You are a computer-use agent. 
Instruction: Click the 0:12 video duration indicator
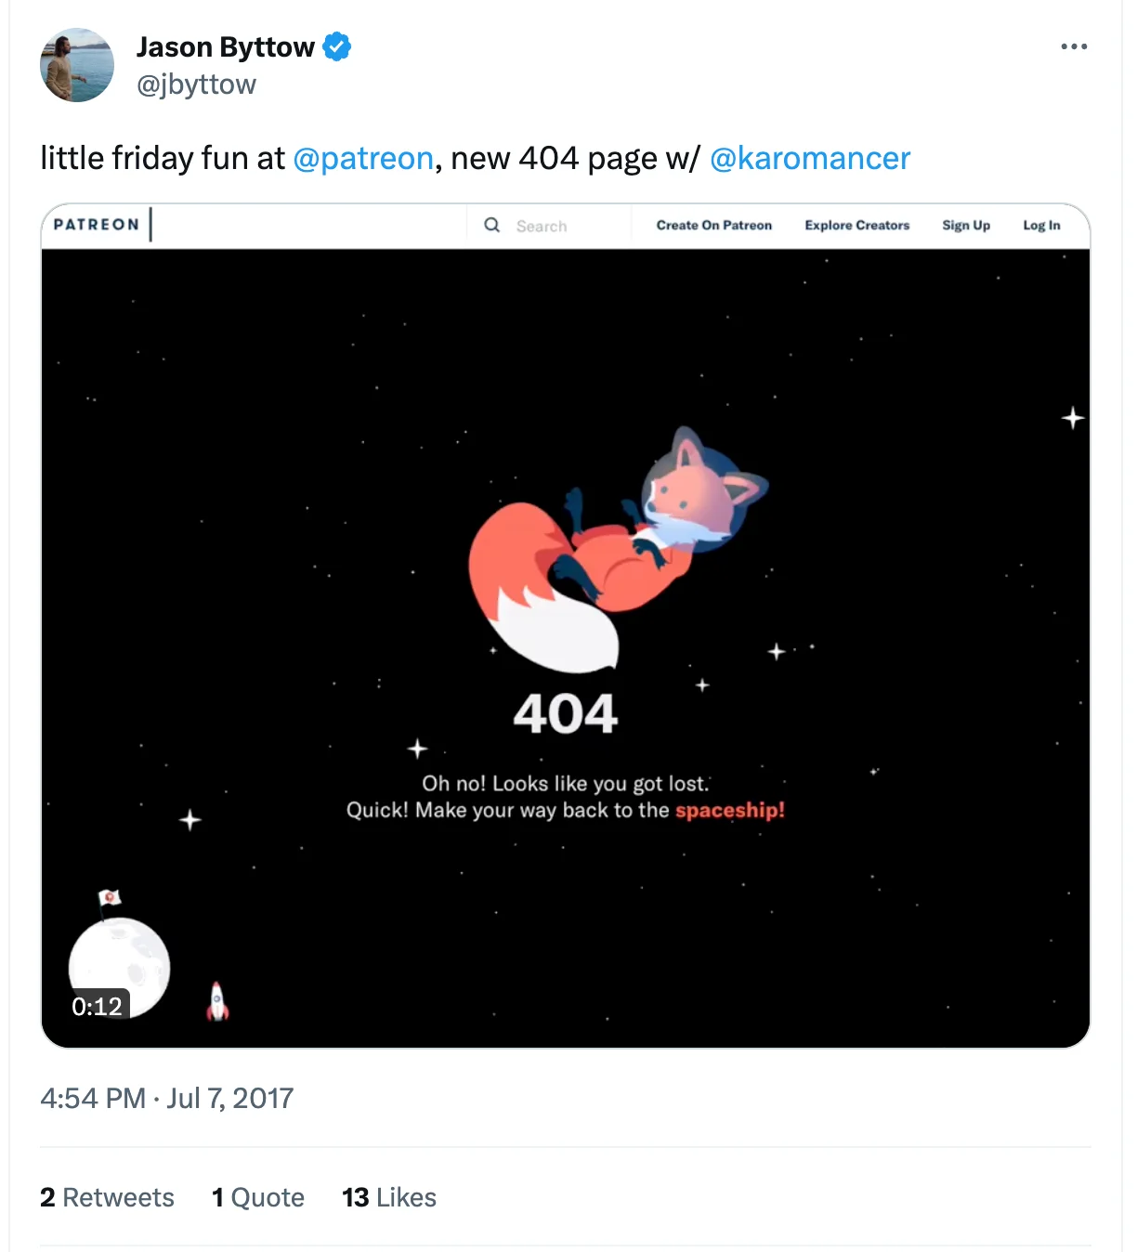click(98, 1005)
